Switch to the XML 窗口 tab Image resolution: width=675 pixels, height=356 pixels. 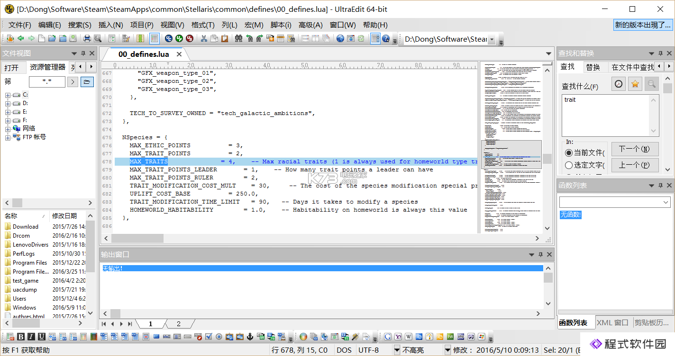pyautogui.click(x=612, y=322)
